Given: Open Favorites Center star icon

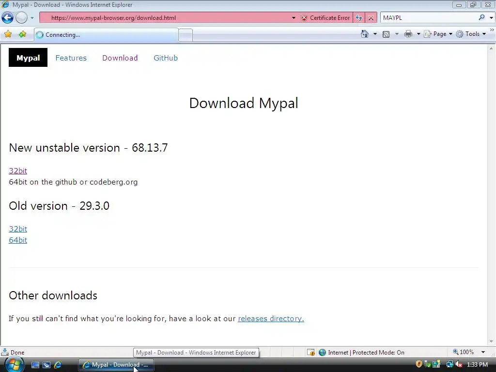Looking at the screenshot, I should 8,34.
